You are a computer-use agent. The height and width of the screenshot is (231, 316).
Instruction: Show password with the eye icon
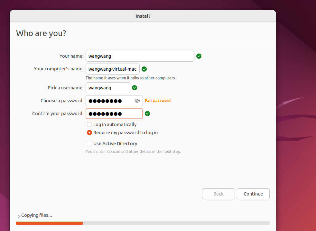[137, 101]
